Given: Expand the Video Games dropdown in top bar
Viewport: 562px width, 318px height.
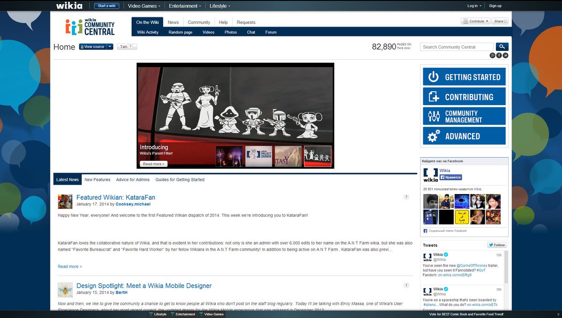Looking at the screenshot, I should tap(144, 6).
